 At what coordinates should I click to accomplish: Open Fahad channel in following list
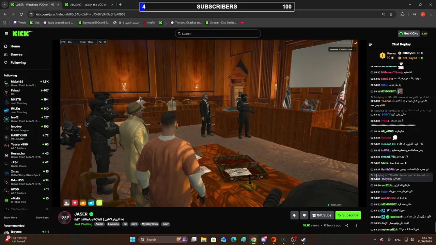coord(26,92)
